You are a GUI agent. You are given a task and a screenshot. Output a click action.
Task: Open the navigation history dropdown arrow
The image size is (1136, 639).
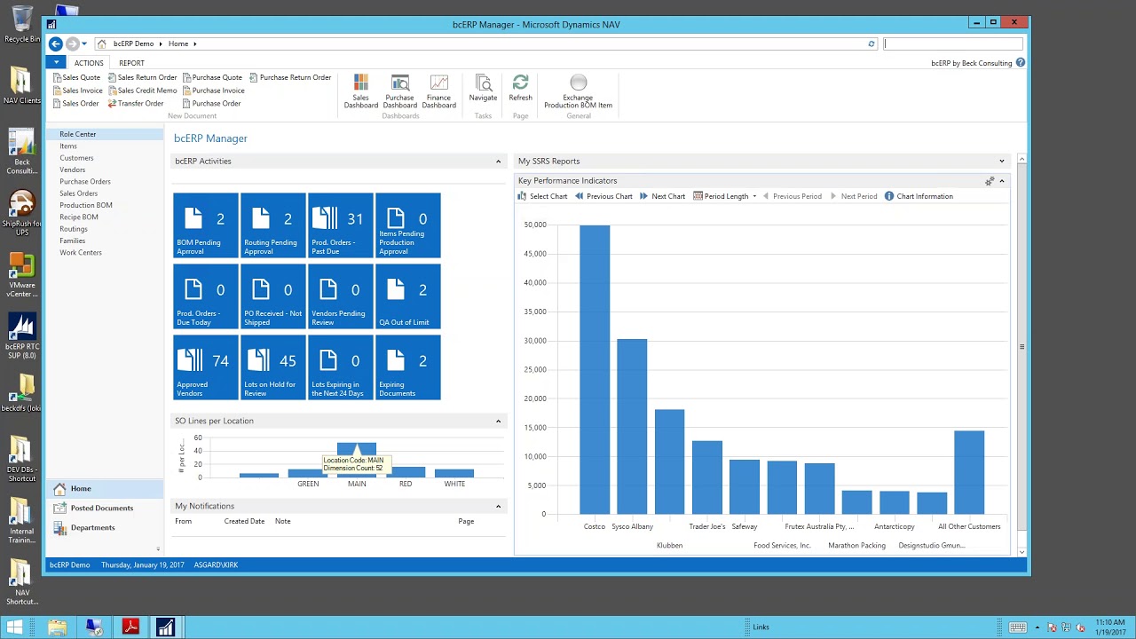pyautogui.click(x=84, y=43)
